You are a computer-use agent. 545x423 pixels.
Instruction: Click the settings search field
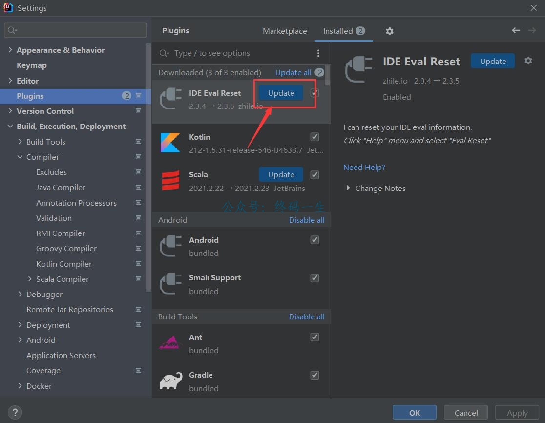coord(78,30)
